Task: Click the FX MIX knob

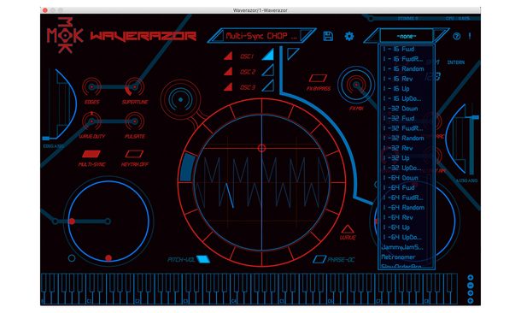Action: click(x=356, y=85)
